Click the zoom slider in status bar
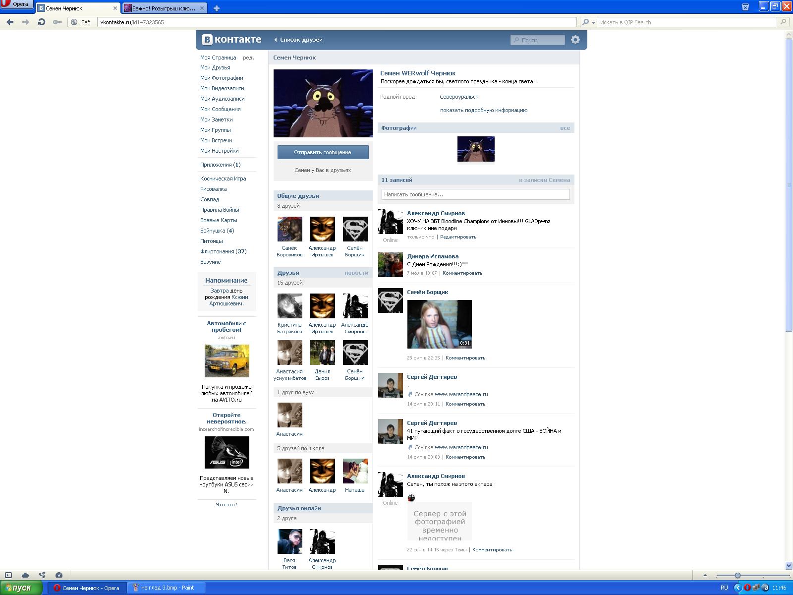 737,576
